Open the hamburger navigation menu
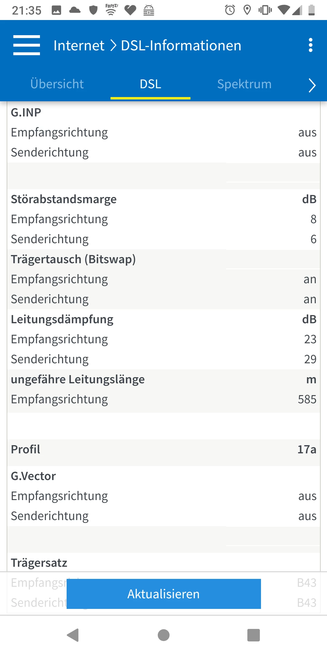Image resolution: width=327 pixels, height=655 pixels. (x=27, y=45)
